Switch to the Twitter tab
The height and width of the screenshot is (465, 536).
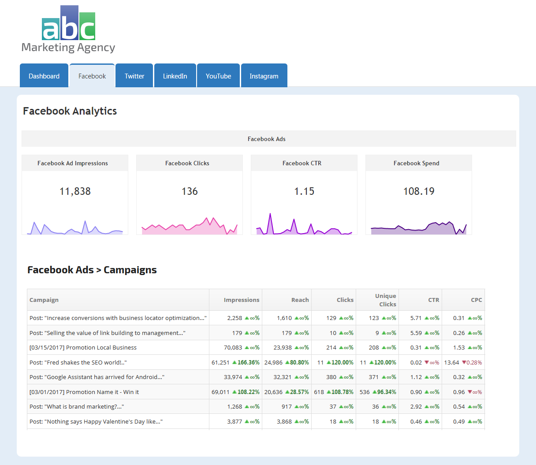[x=134, y=76]
